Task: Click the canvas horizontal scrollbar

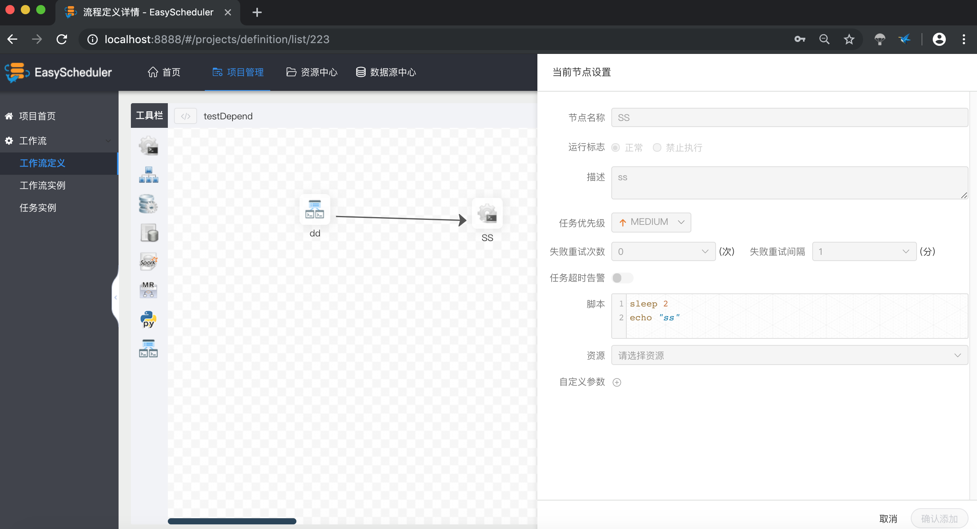Action: tap(232, 521)
